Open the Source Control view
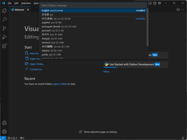This screenshot has width=187, height=140. tap(4, 28)
